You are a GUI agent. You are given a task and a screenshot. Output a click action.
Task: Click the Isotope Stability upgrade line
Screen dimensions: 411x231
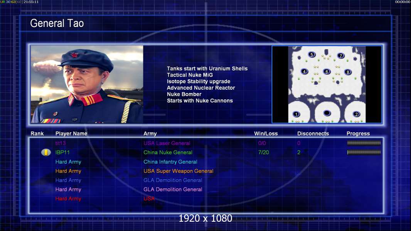(199, 81)
